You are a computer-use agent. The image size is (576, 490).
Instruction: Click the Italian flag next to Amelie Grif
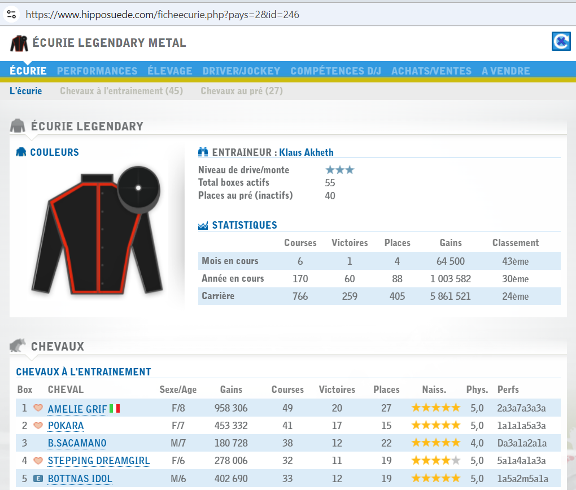115,409
